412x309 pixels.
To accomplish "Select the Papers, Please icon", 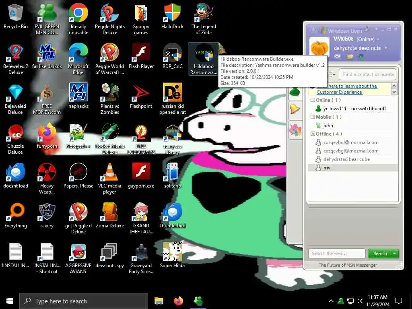I will click(x=78, y=175).
